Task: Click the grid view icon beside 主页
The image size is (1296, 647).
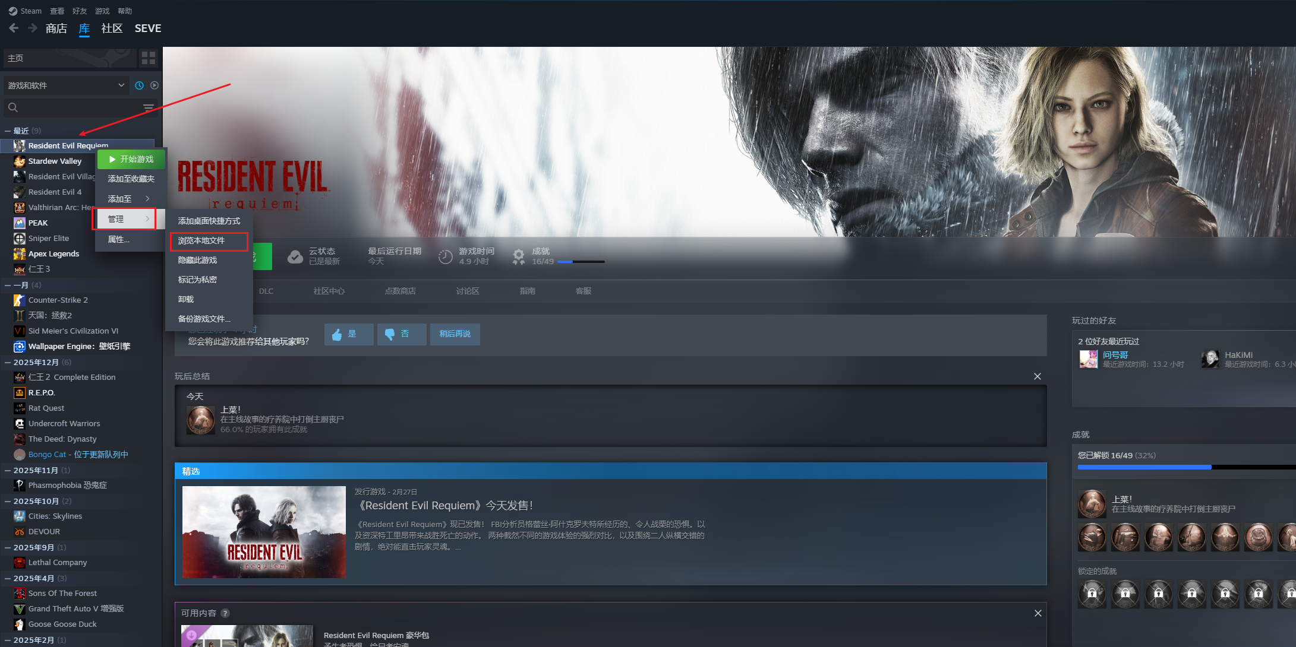Action: coord(149,58)
